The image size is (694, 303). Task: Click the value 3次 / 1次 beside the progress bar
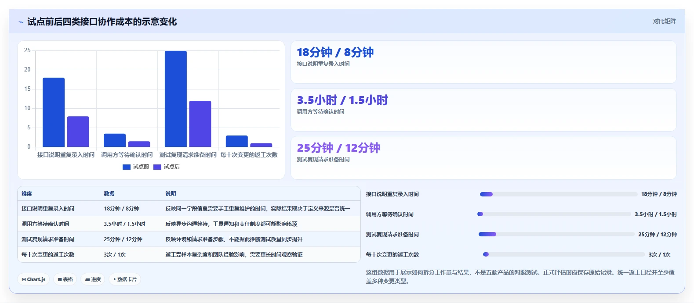(660, 255)
